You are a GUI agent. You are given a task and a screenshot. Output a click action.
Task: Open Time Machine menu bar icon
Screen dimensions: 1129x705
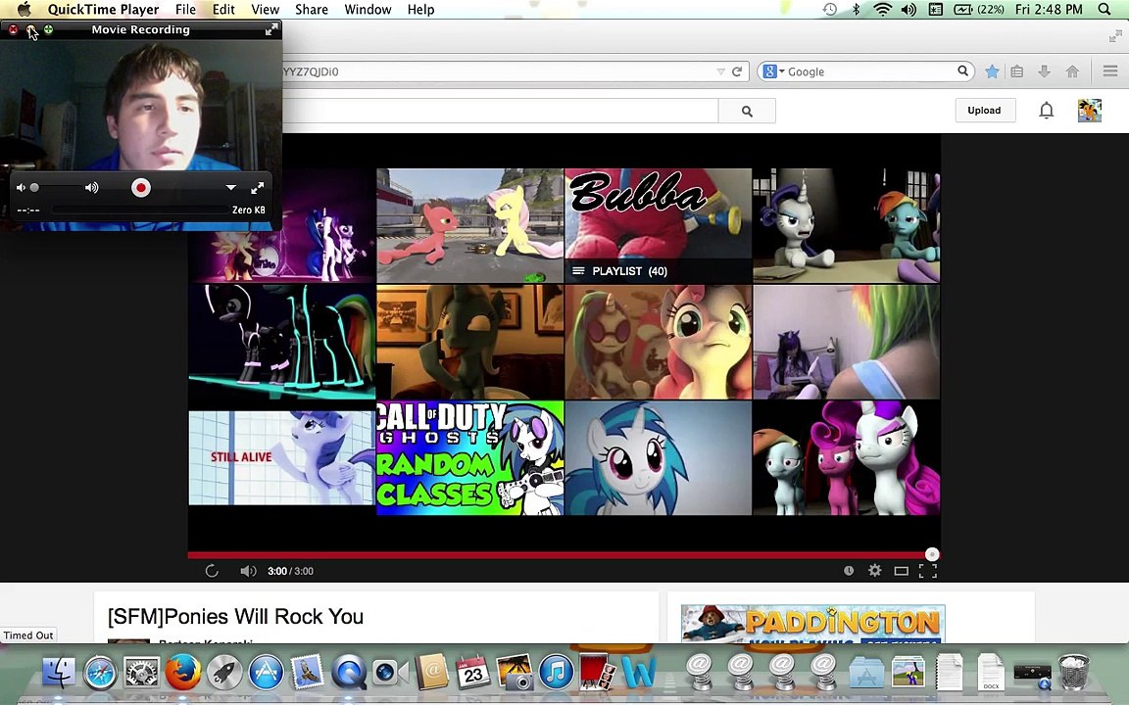click(x=830, y=10)
